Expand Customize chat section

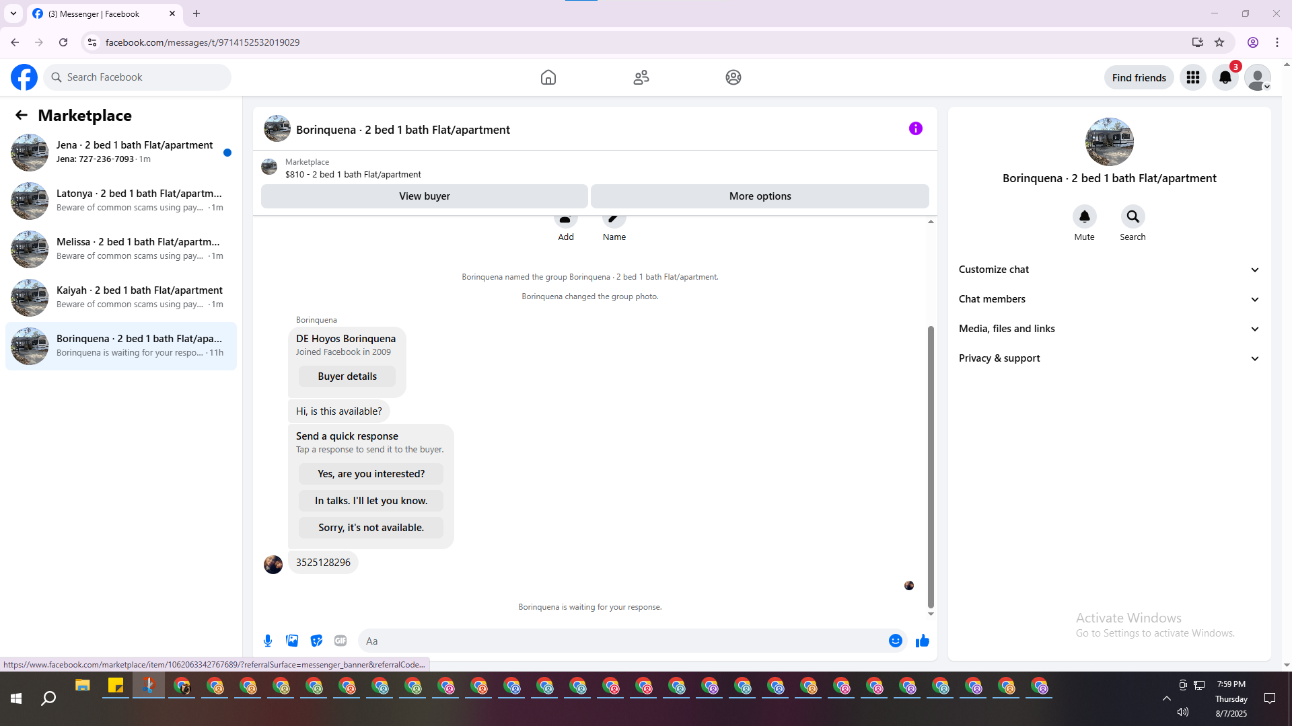[x=1110, y=270]
